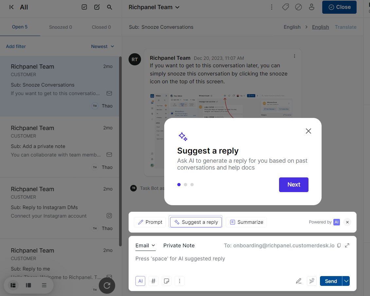
Task: Collapse the inbox sidebar with the arrow icon
Action: 11,7
